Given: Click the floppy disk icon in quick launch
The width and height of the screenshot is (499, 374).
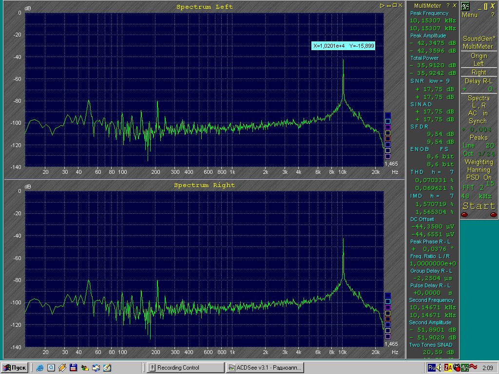Looking at the screenshot, I should [73, 368].
